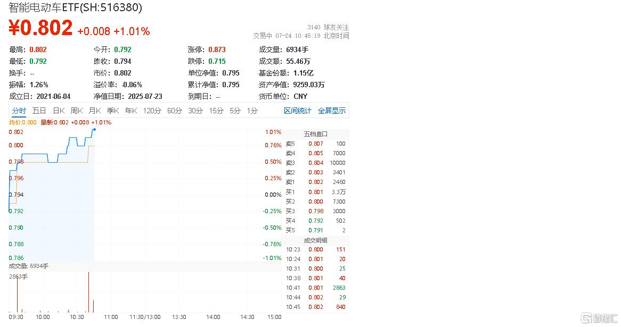
Task: Click the 10:38 trade detail row
Action: point(316,278)
